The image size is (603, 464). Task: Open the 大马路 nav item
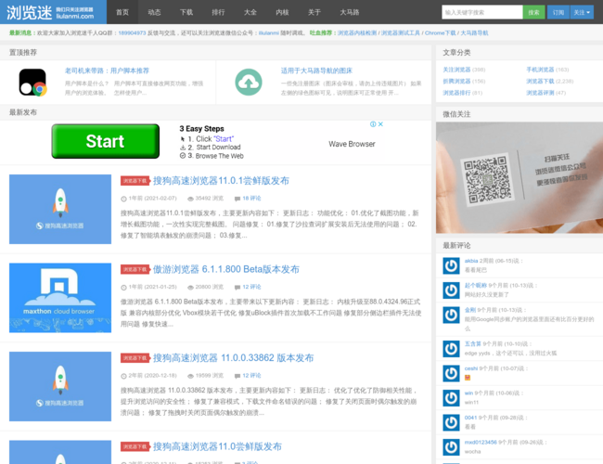pos(349,12)
